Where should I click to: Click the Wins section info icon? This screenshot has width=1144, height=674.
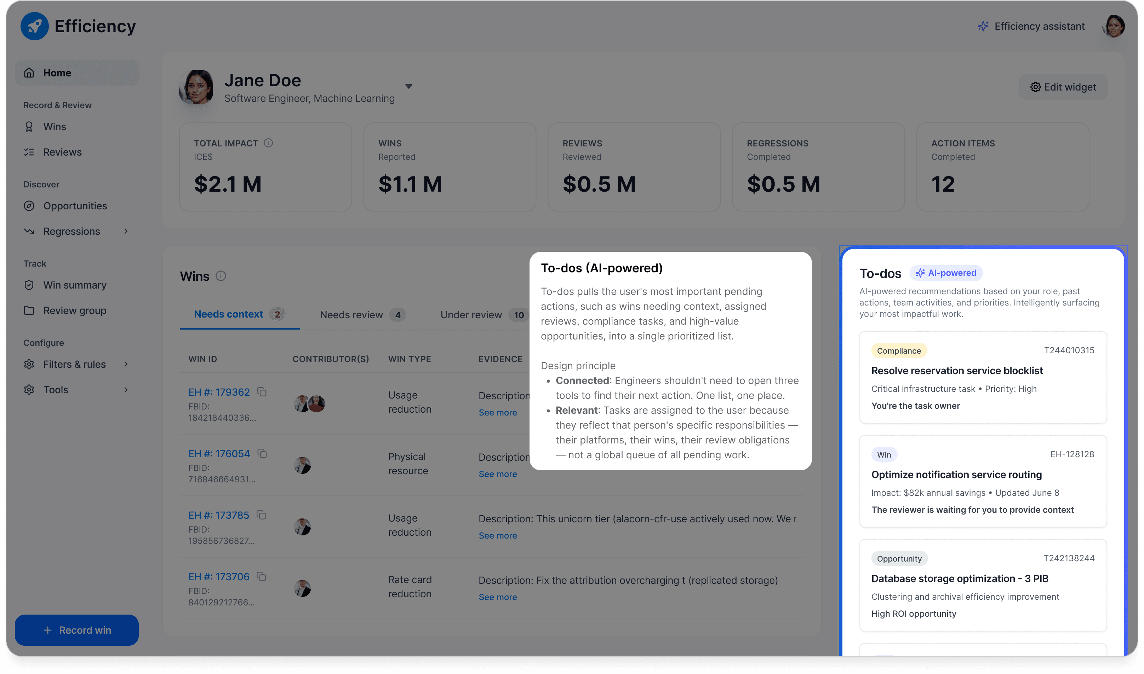(x=221, y=276)
